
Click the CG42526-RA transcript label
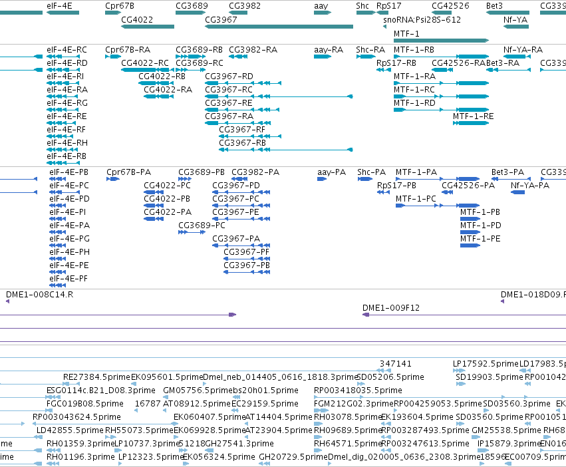459,63
